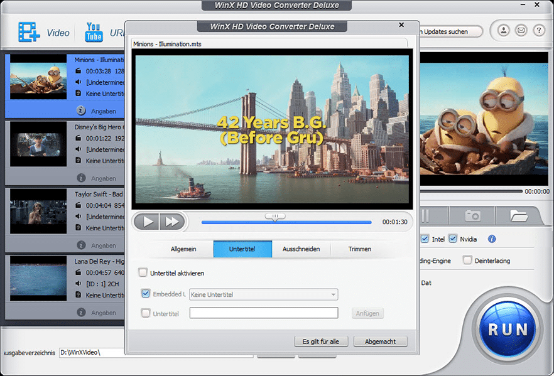Click the Abgemacht button
Screen dimensions: 554x376
point(380,341)
